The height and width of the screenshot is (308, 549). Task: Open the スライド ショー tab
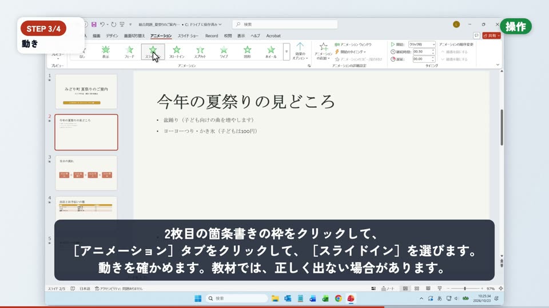(188, 35)
